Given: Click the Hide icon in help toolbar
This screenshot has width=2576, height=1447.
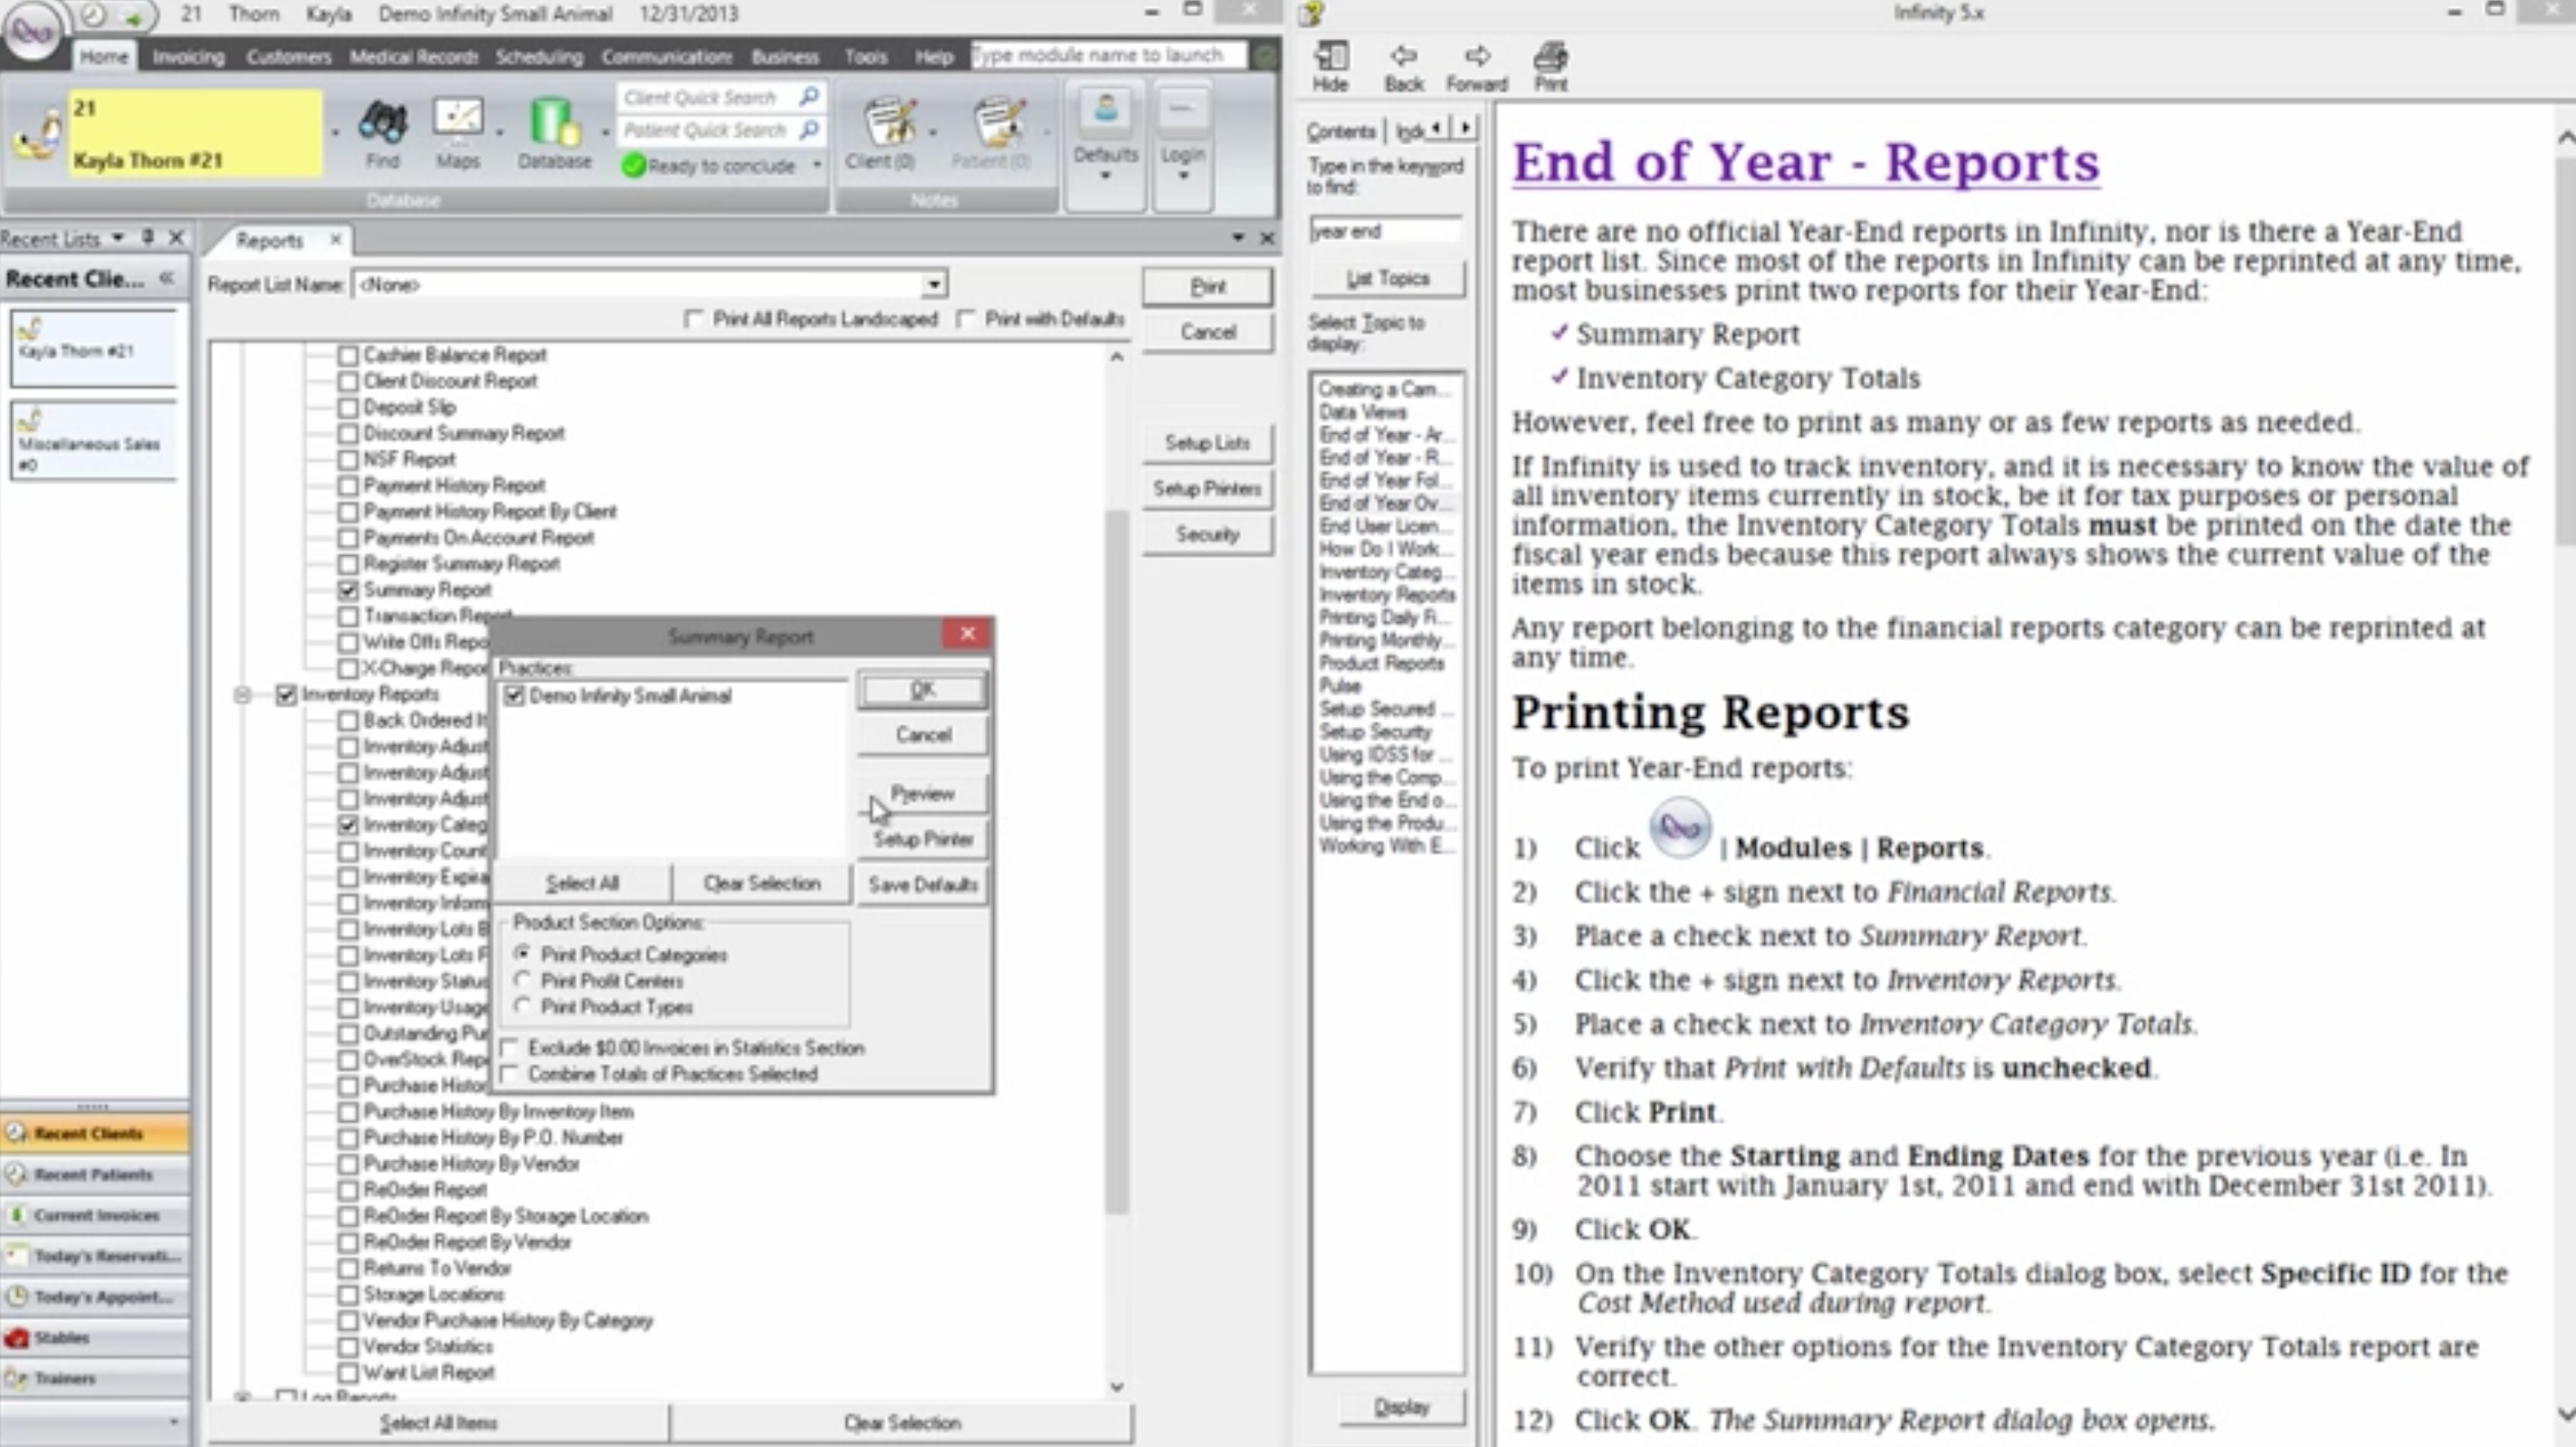Looking at the screenshot, I should pos(1330,57).
